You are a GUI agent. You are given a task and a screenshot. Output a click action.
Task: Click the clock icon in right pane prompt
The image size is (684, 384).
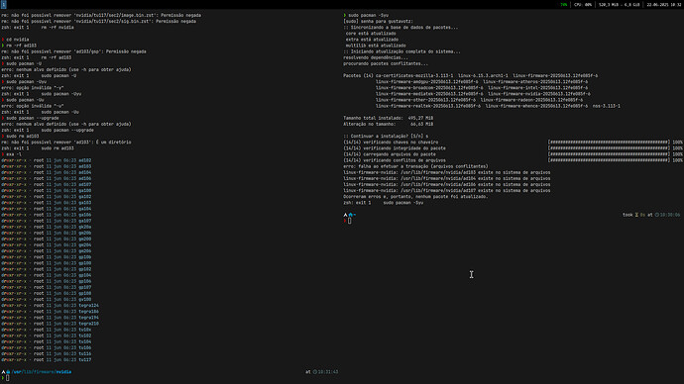(x=657, y=215)
